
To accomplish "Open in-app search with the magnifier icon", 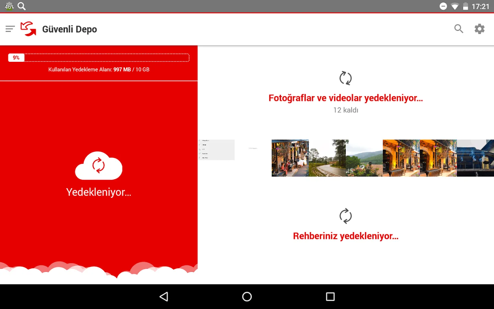I will tap(458, 29).
